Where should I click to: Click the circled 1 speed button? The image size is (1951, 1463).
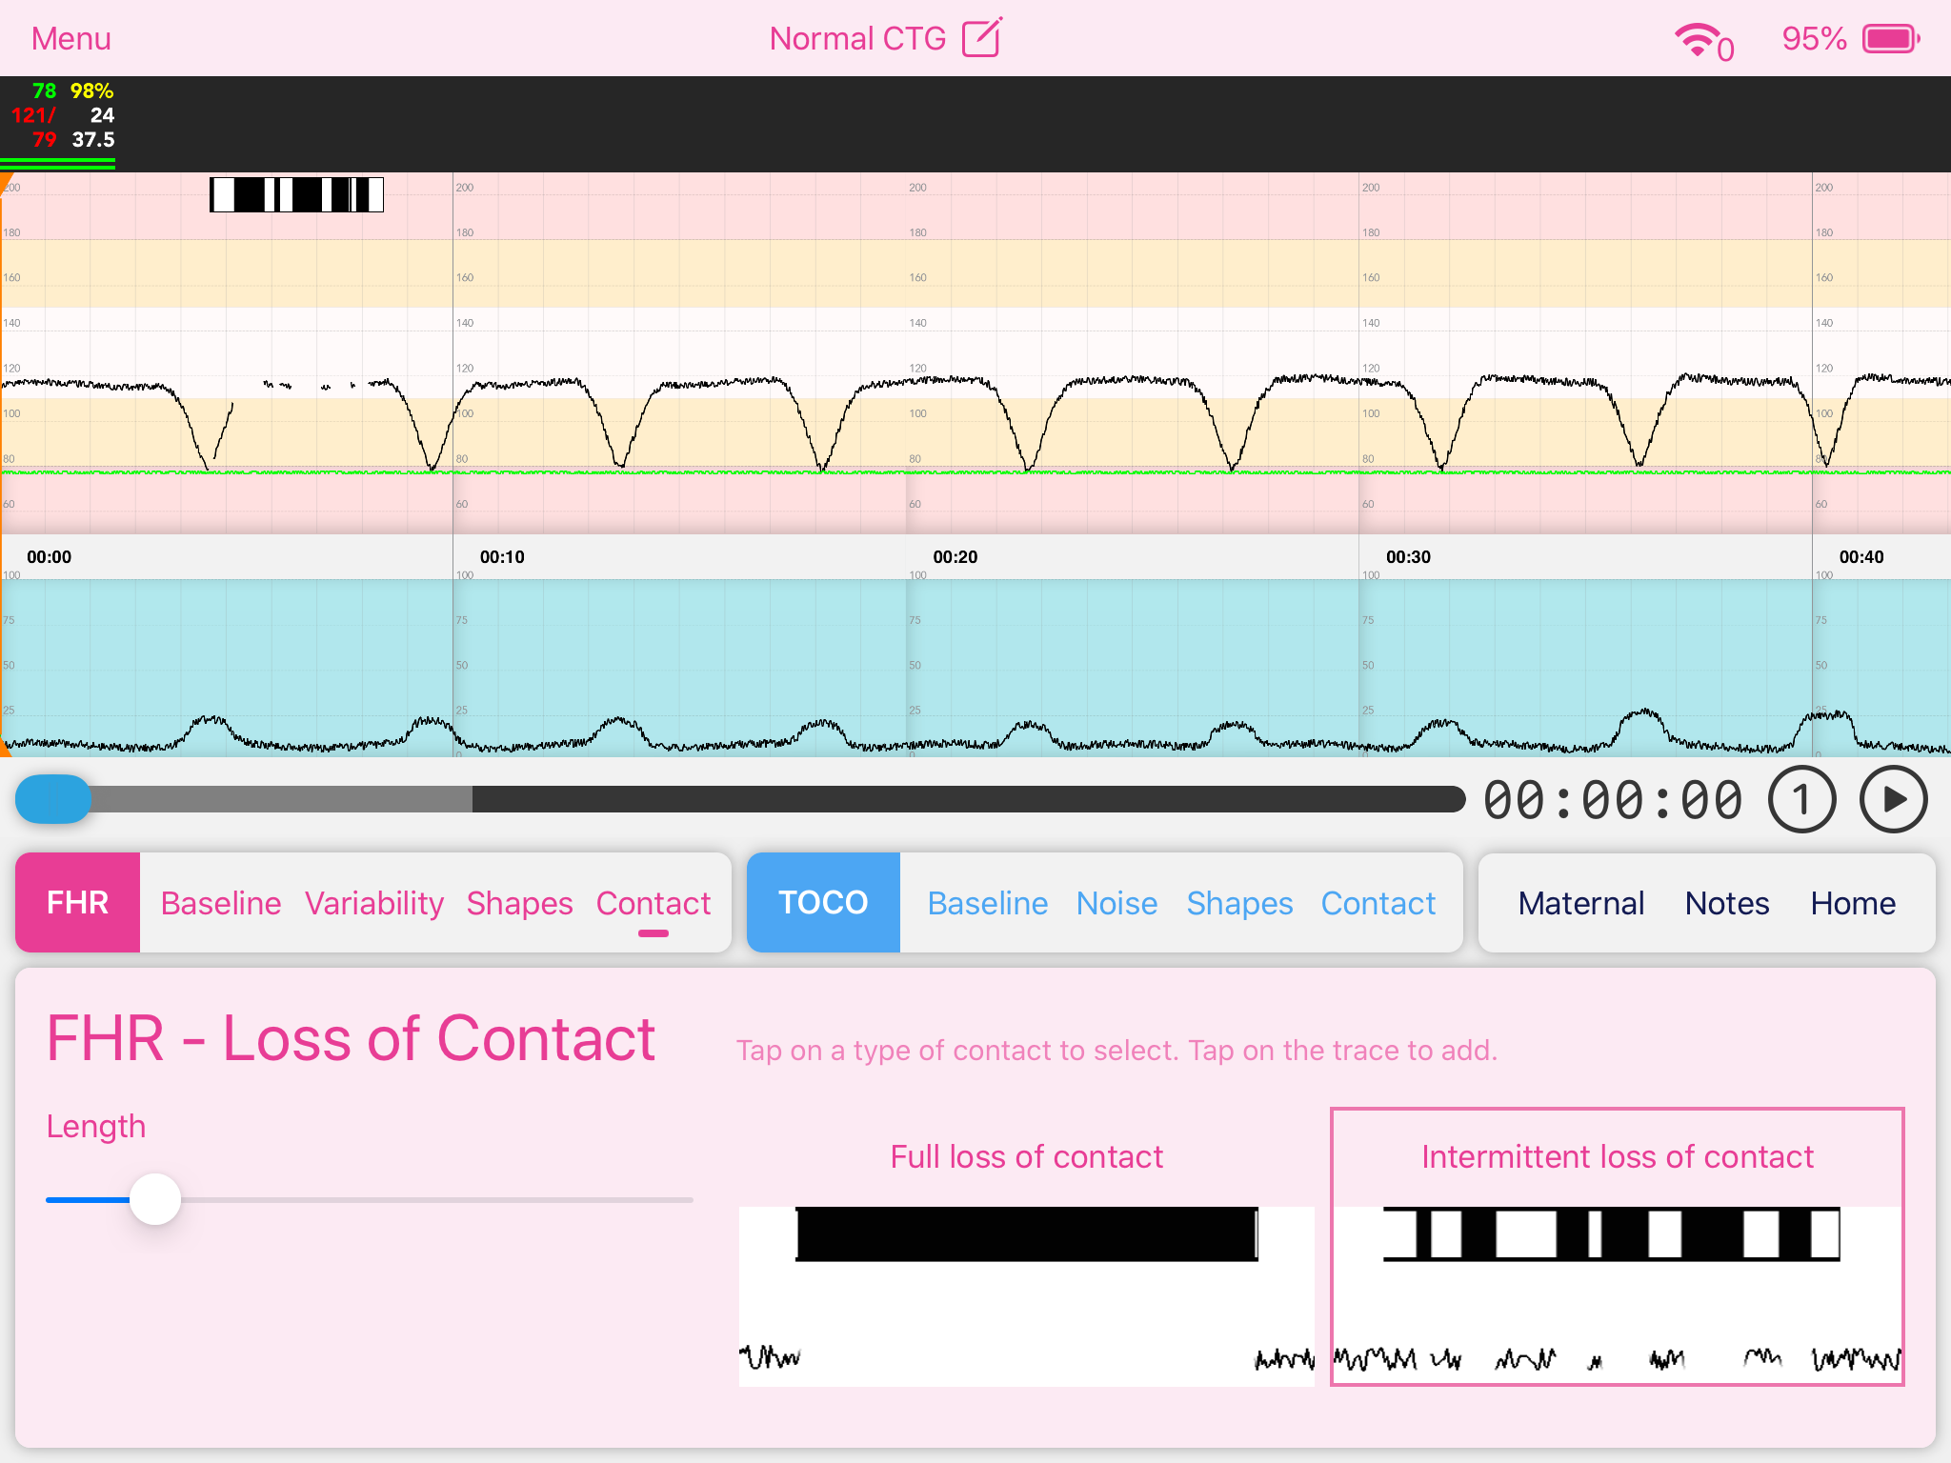(x=1801, y=800)
